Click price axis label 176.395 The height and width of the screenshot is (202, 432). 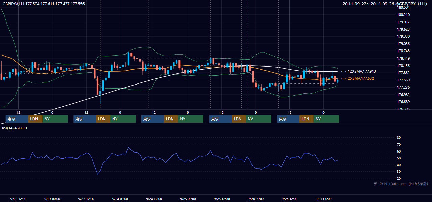(x=403, y=109)
